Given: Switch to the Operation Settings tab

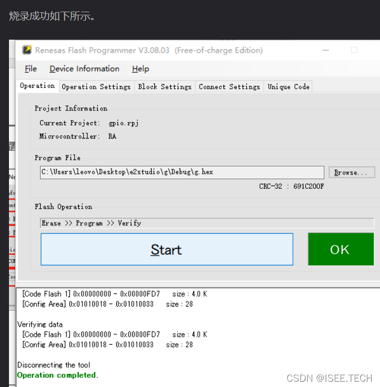Looking at the screenshot, I should pyautogui.click(x=96, y=87).
